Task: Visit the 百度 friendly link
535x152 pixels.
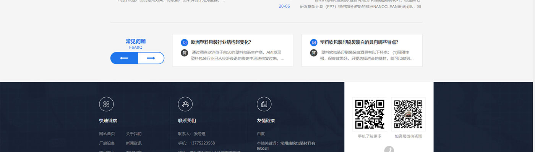Action: click(261, 134)
